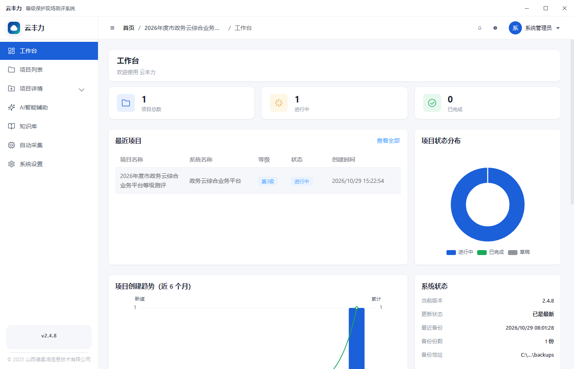Image resolution: width=574 pixels, height=369 pixels.
Task: Open the 工作台 menu item
Action: pyautogui.click(x=49, y=51)
